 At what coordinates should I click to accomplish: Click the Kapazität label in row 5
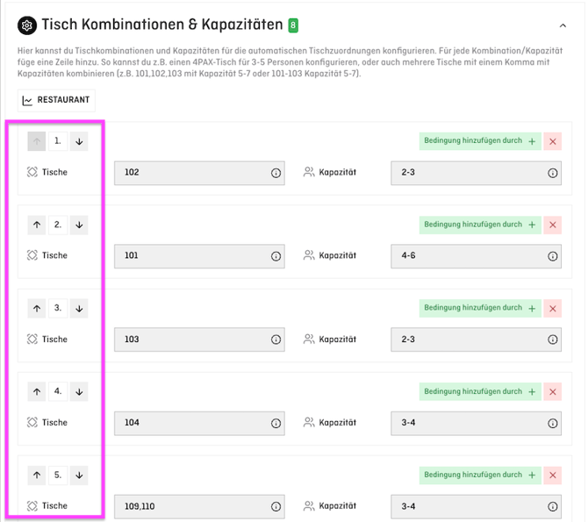pos(338,506)
